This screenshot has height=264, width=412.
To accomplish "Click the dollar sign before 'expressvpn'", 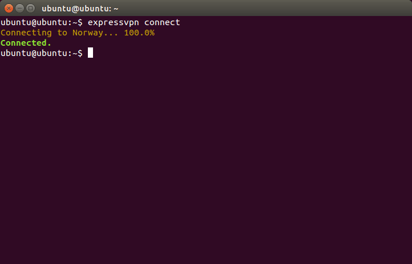I will coord(80,22).
